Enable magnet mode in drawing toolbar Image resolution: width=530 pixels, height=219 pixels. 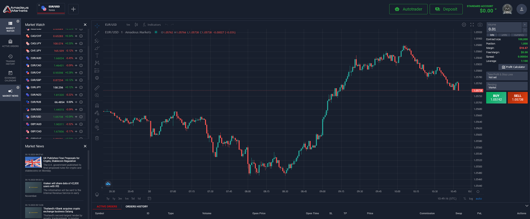[x=97, y=105]
